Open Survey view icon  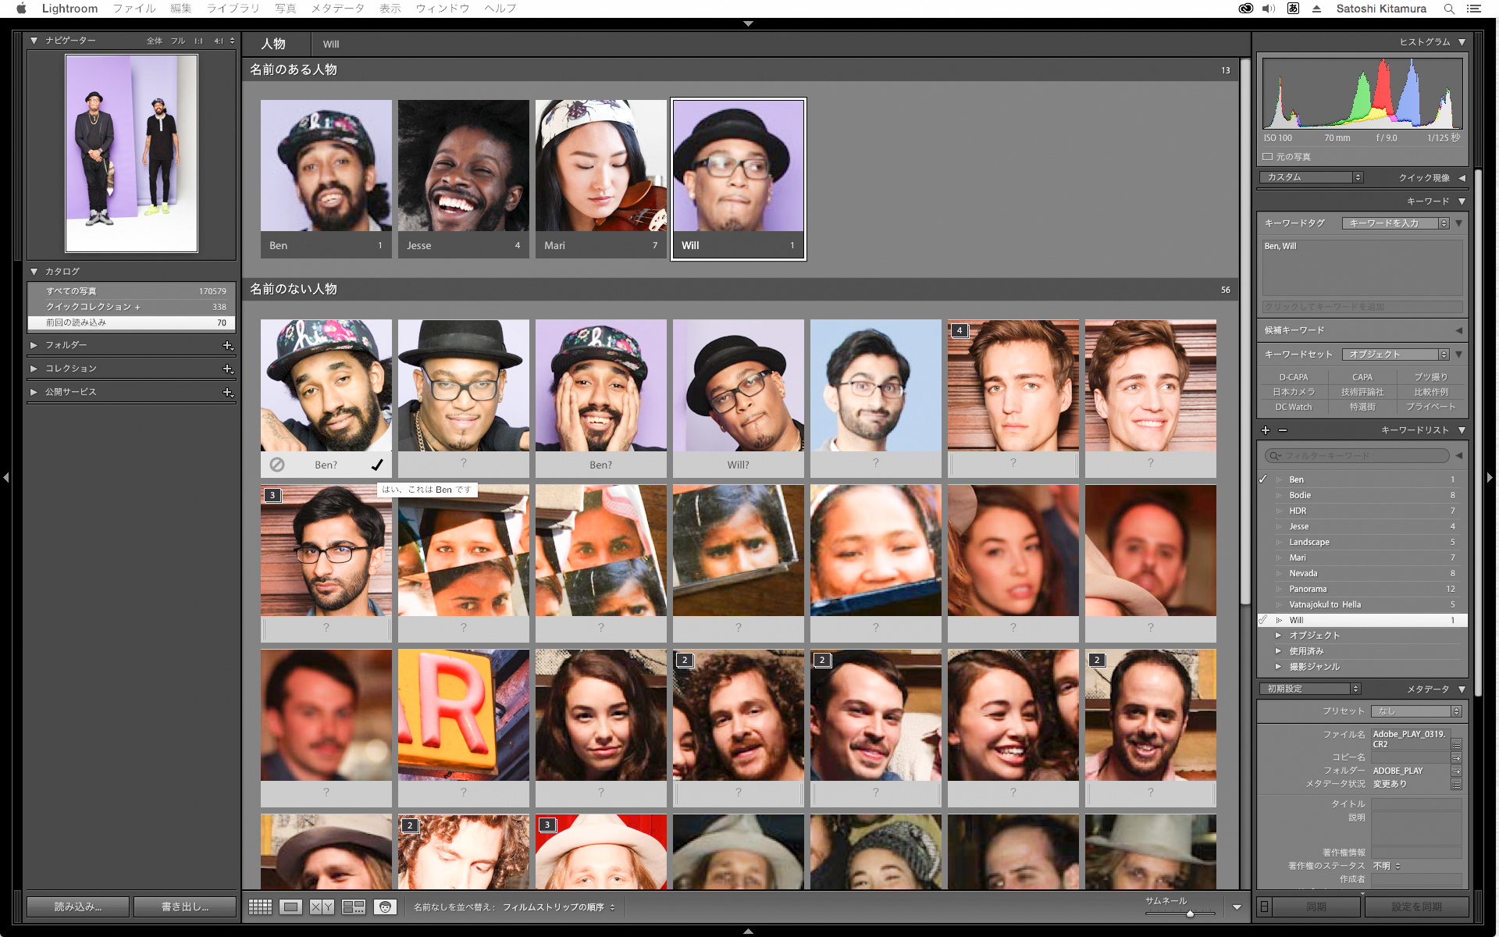pyautogui.click(x=354, y=907)
